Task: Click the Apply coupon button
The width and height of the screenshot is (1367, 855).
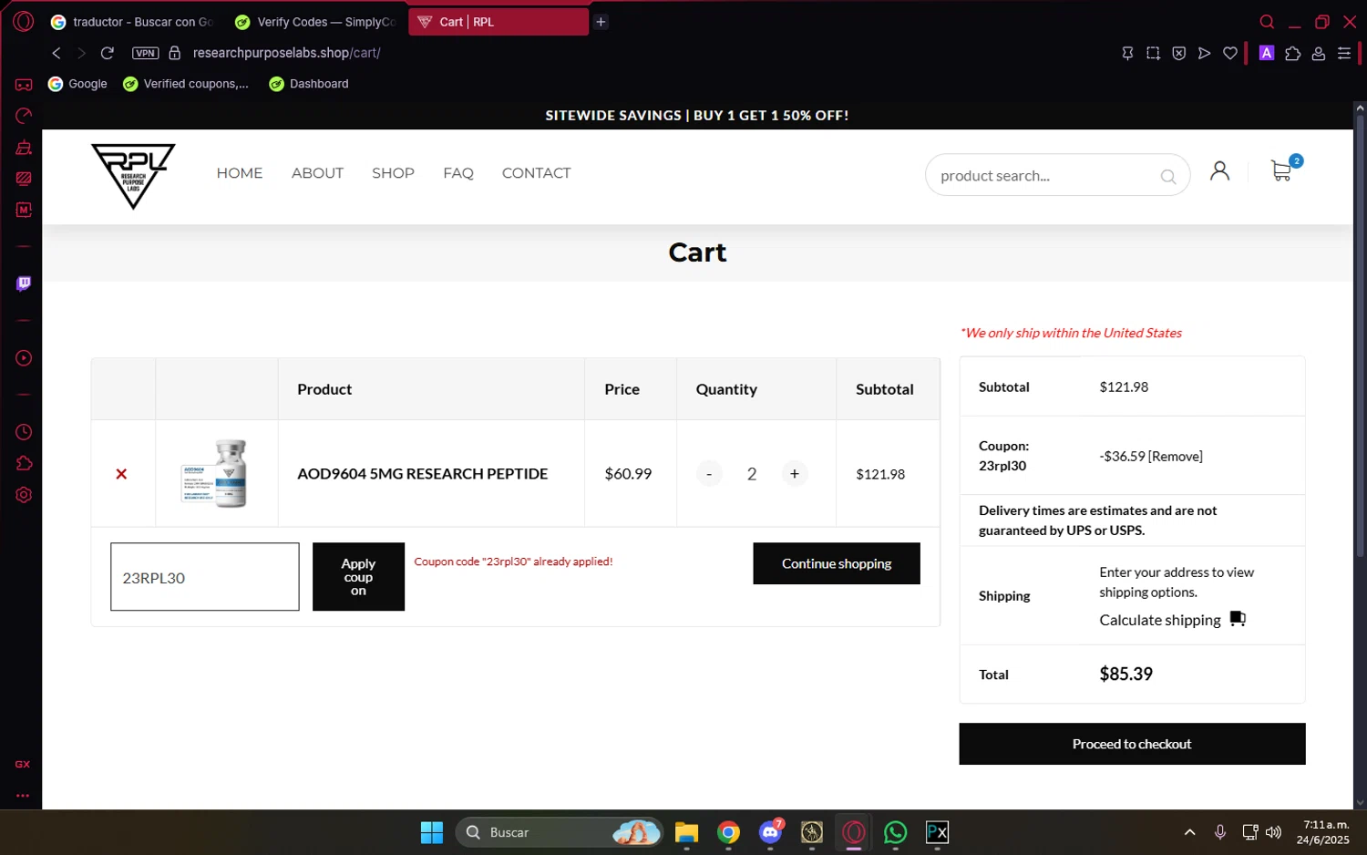Action: coord(358,577)
